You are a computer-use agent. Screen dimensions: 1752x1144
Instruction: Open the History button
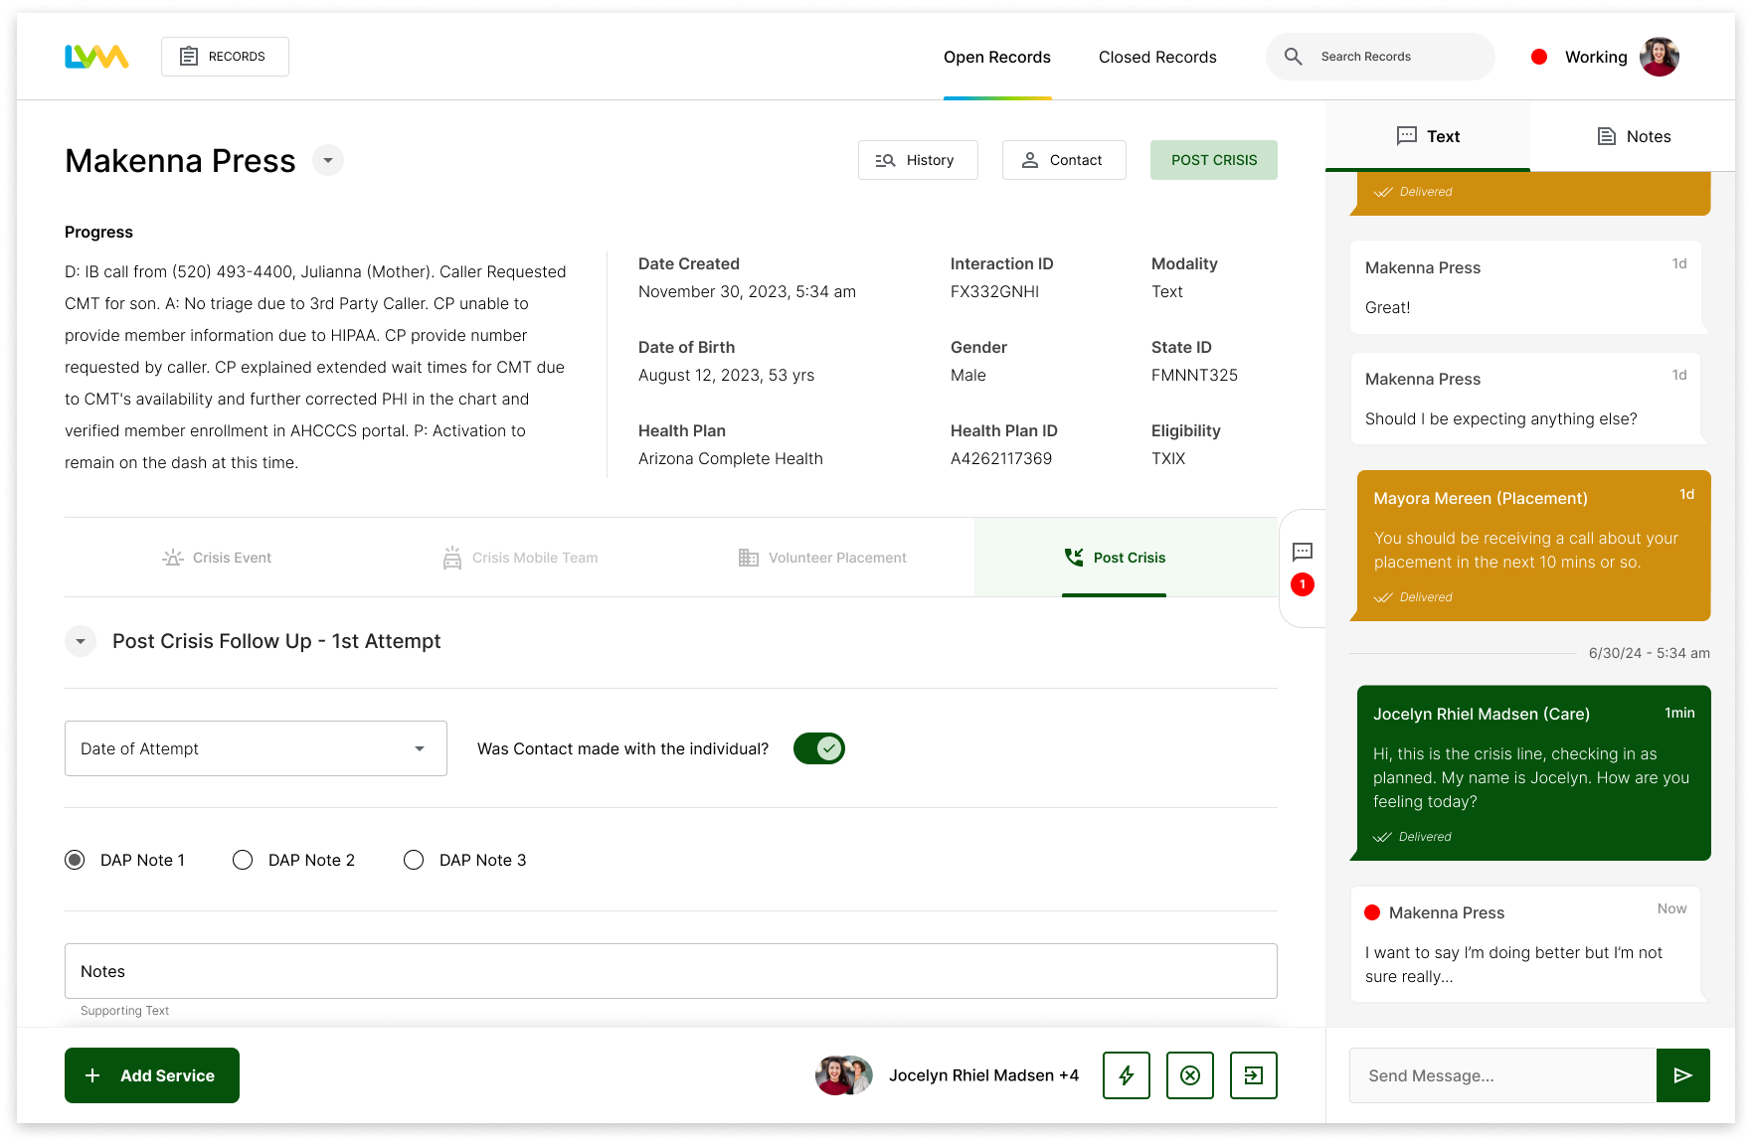(x=918, y=160)
